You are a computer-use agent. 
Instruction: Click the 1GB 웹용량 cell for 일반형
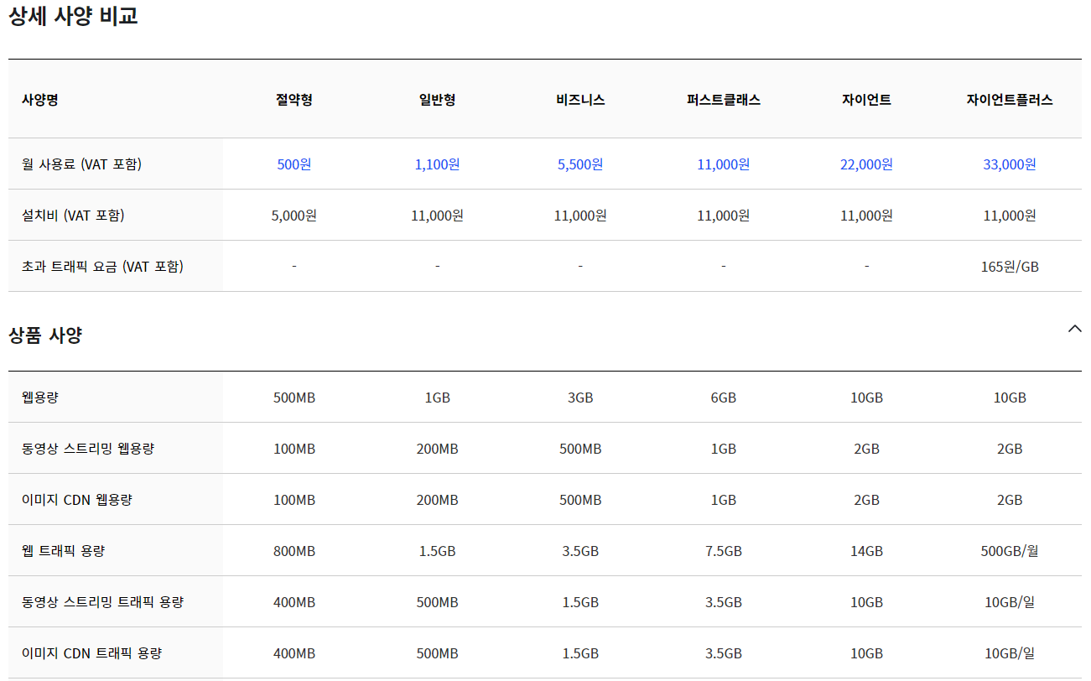tap(437, 398)
